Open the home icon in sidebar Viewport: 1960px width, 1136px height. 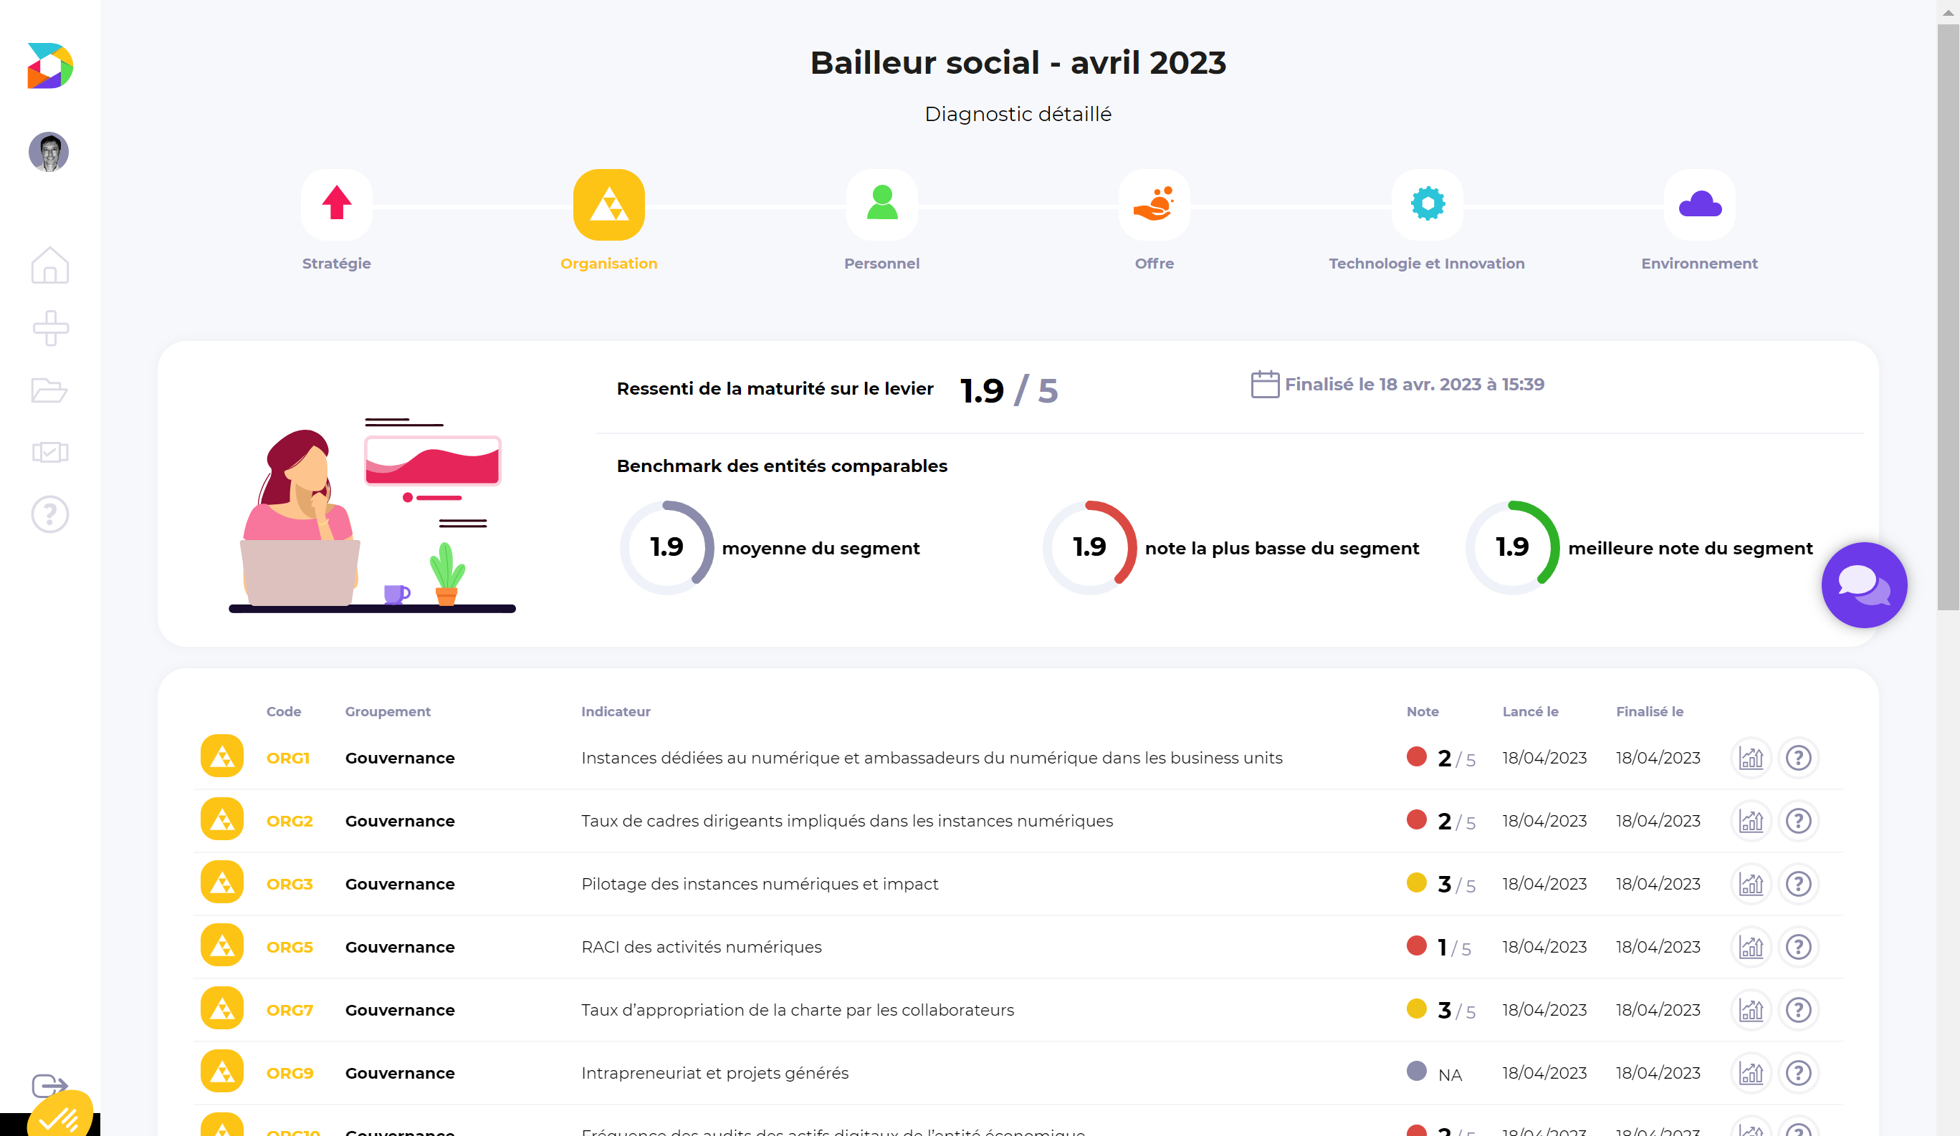[49, 265]
